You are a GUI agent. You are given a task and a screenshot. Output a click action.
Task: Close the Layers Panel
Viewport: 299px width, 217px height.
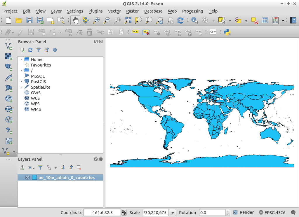101,159
